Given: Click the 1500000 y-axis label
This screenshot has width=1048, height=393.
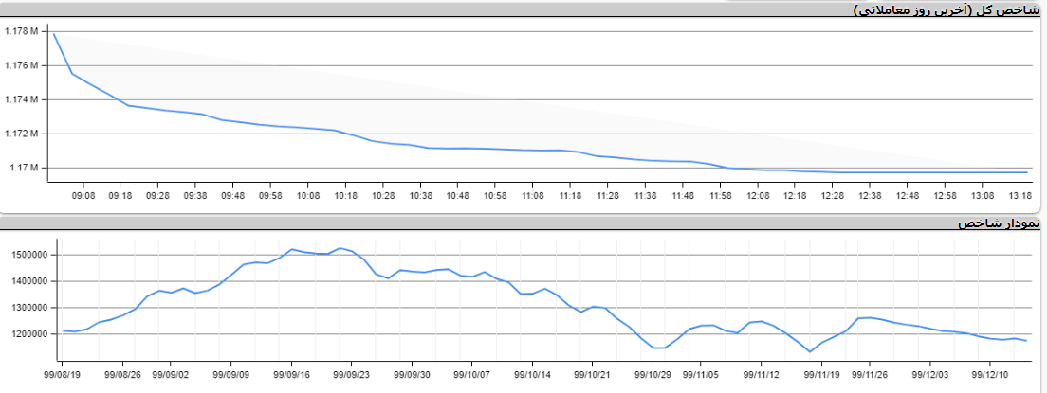Looking at the screenshot, I should click(x=32, y=255).
